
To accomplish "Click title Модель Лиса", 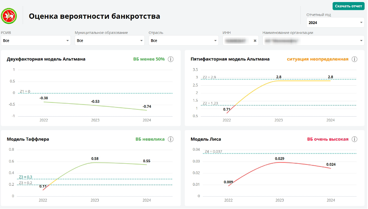I will (x=206, y=139).
